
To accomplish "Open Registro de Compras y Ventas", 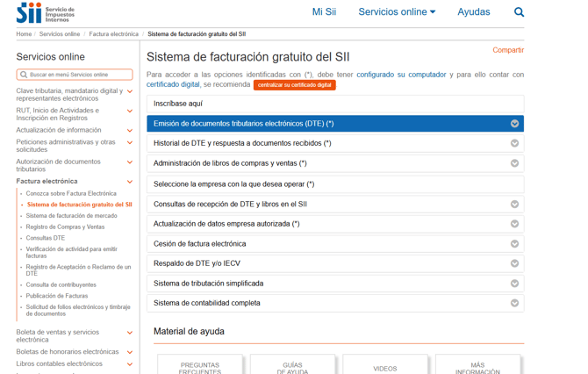I will pos(65,227).
